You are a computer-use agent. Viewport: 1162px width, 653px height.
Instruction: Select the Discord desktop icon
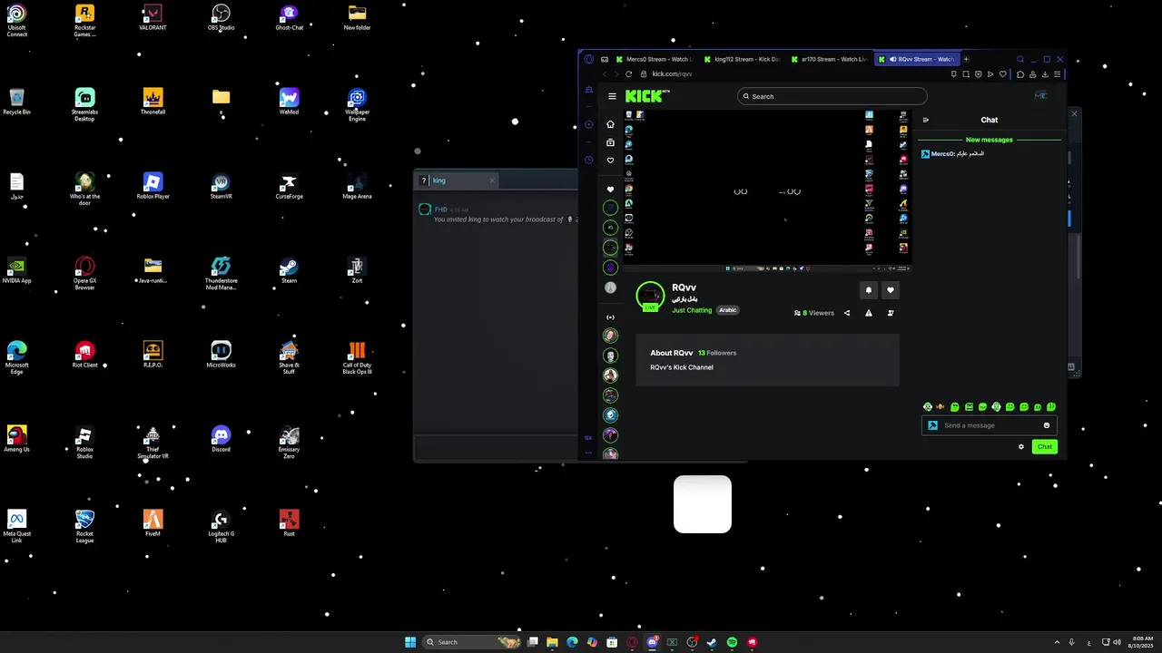coord(221,439)
